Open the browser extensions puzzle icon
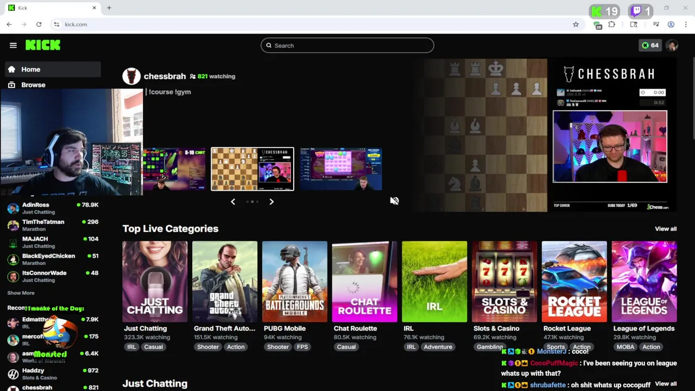 tap(612, 24)
